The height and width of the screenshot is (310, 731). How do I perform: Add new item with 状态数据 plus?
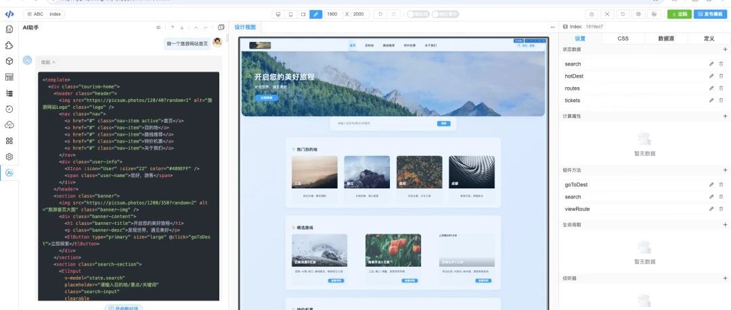(725, 49)
